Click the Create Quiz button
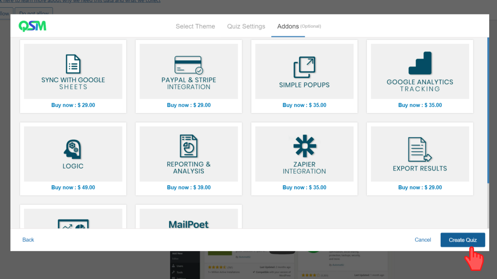The image size is (497, 279). point(463,240)
